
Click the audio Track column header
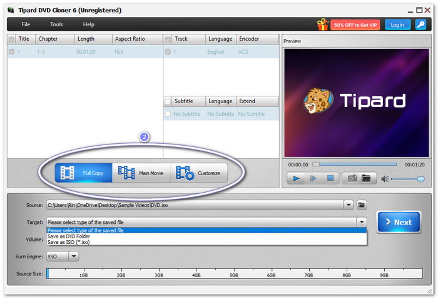(x=188, y=39)
